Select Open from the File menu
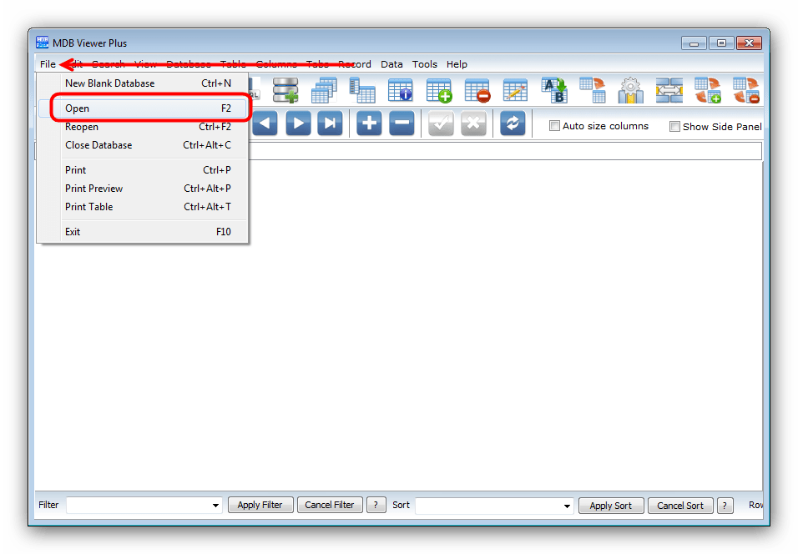The image size is (798, 554). (78, 108)
